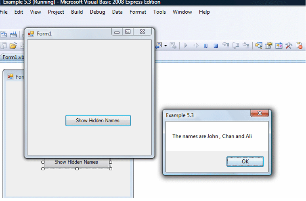Open the View menu
This screenshot has width=306, height=201.
36,12
